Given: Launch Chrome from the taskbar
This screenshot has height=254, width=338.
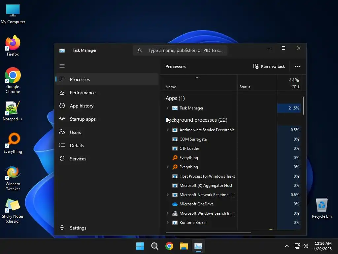Looking at the screenshot, I should (x=169, y=246).
